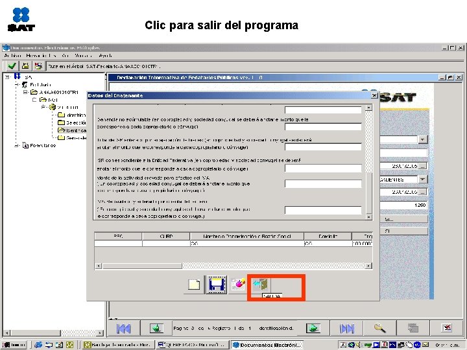This screenshot has height=350, width=467.
Task: Click the blank page new record icon
Action: click(x=194, y=285)
